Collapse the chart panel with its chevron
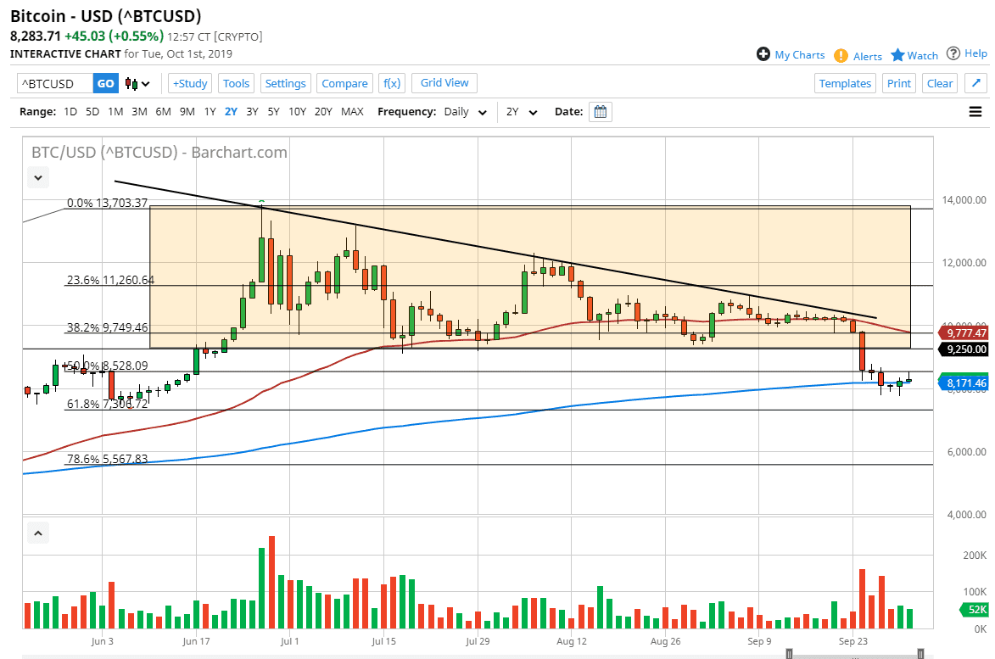 pyautogui.click(x=37, y=177)
